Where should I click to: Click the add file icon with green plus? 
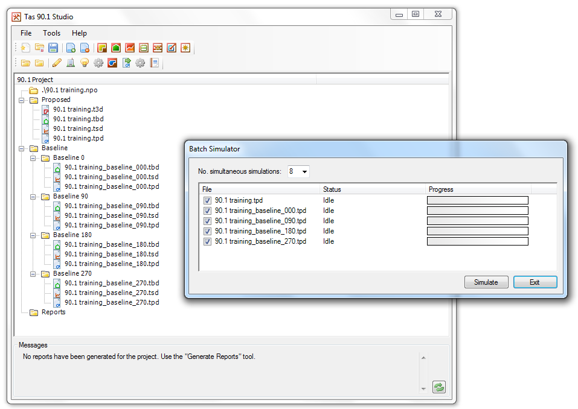click(71, 48)
